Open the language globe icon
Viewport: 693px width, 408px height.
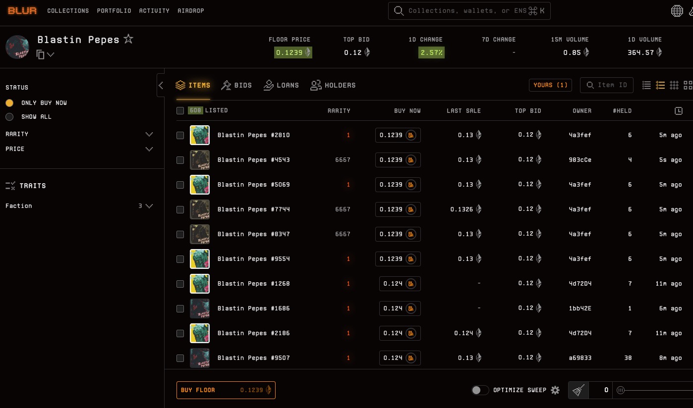click(677, 11)
